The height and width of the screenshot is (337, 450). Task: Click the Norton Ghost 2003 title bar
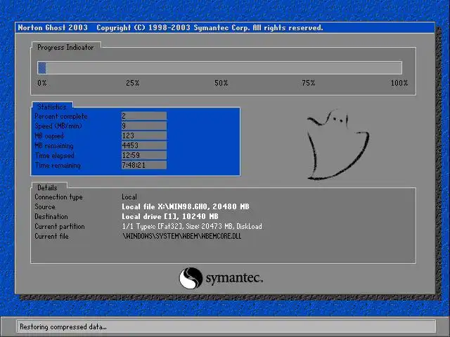coord(225,28)
